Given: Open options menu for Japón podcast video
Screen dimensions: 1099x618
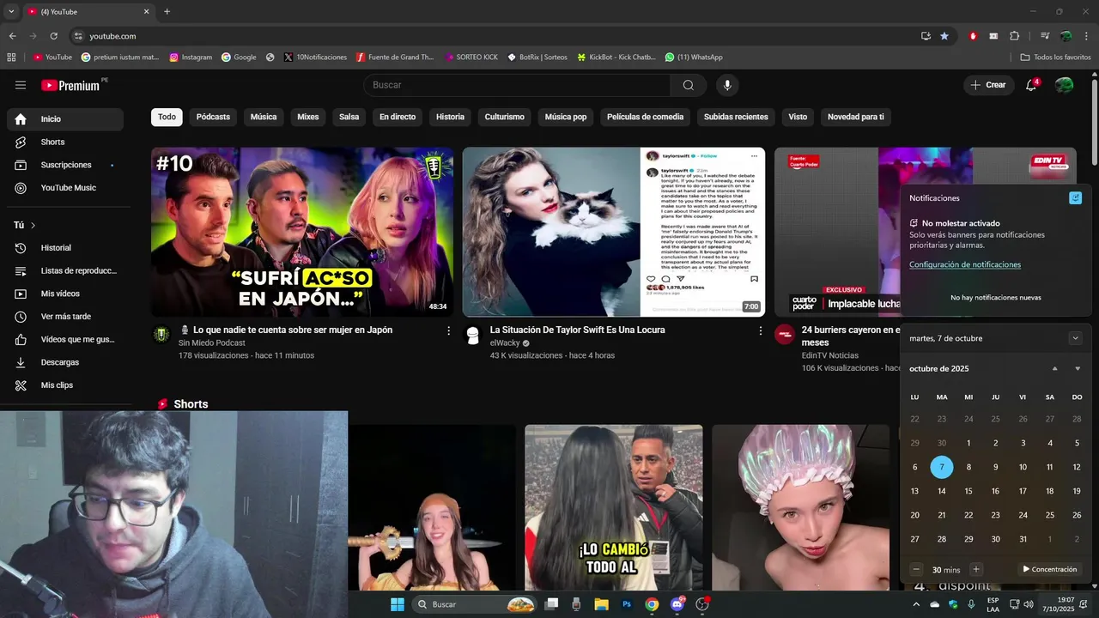Looking at the screenshot, I should 448,330.
